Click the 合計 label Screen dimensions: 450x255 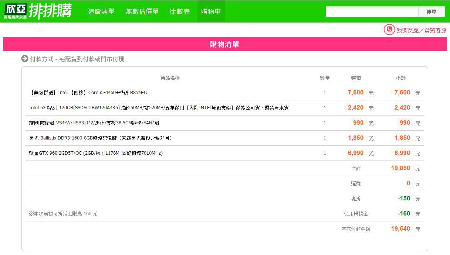coord(356,168)
